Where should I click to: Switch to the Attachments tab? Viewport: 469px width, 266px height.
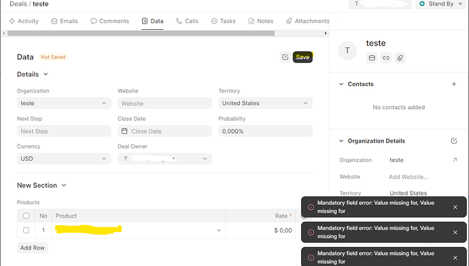(308, 21)
